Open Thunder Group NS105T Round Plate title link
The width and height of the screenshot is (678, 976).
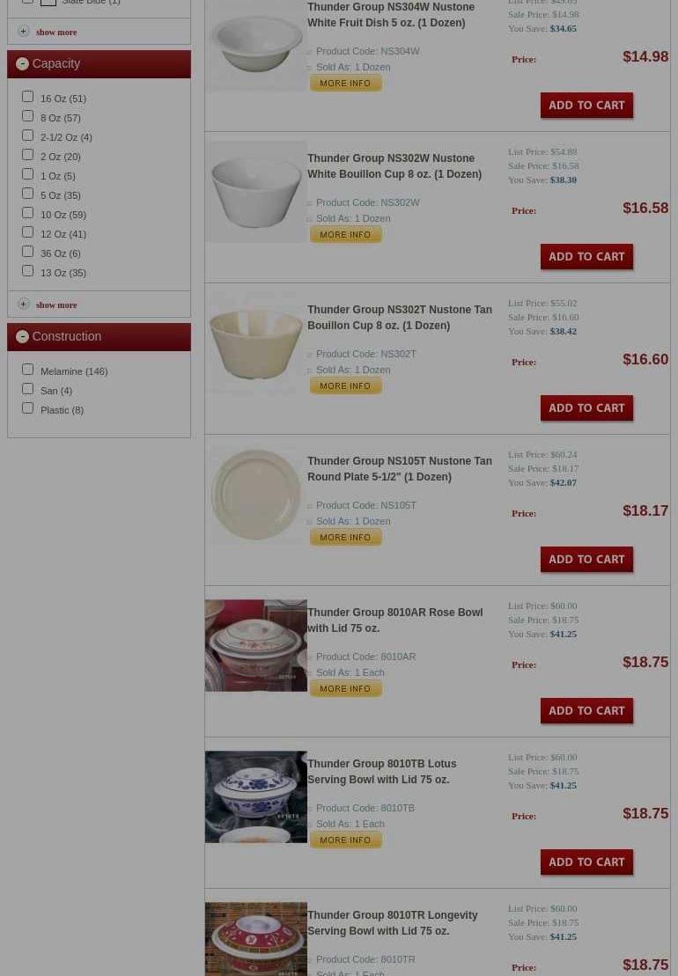click(x=400, y=469)
